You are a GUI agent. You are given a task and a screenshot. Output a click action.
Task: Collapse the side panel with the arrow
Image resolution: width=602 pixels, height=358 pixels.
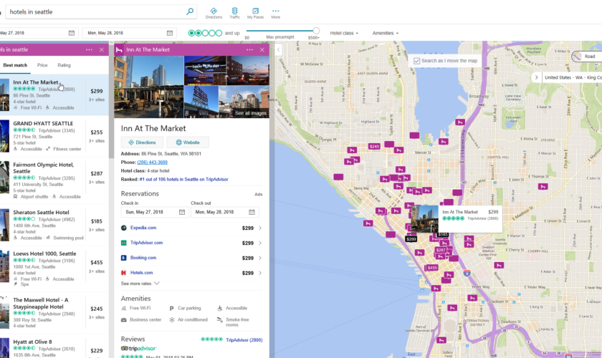pos(279,50)
